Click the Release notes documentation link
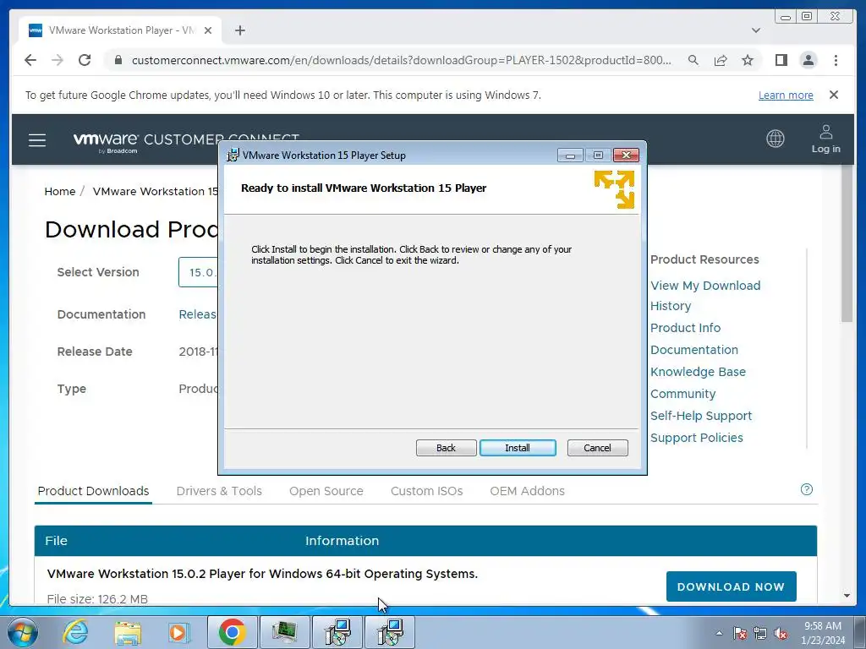 click(x=198, y=314)
